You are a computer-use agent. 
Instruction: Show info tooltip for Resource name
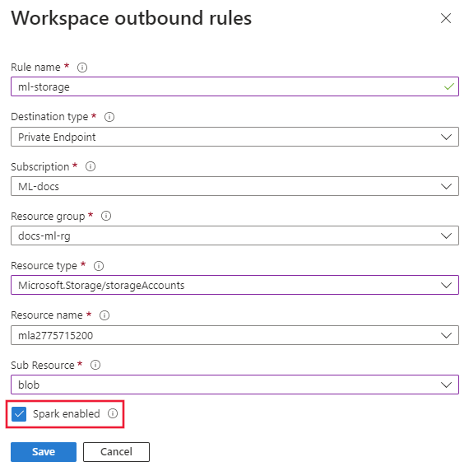104,315
